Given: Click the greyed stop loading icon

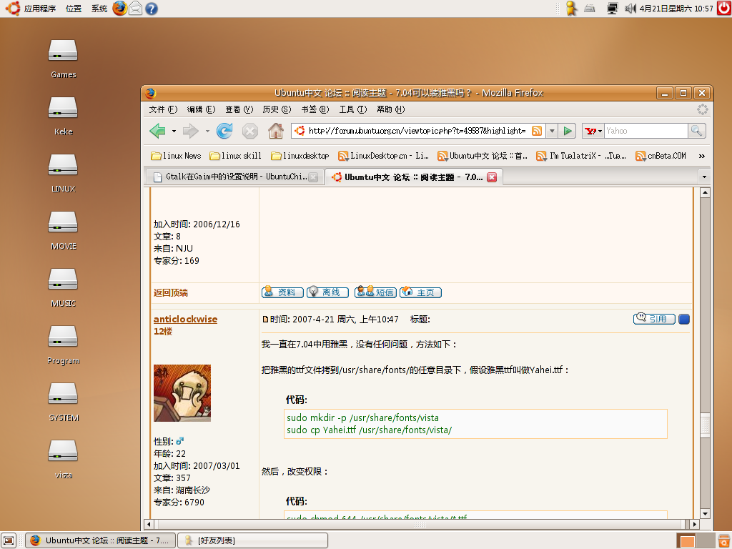Looking at the screenshot, I should pyautogui.click(x=250, y=132).
